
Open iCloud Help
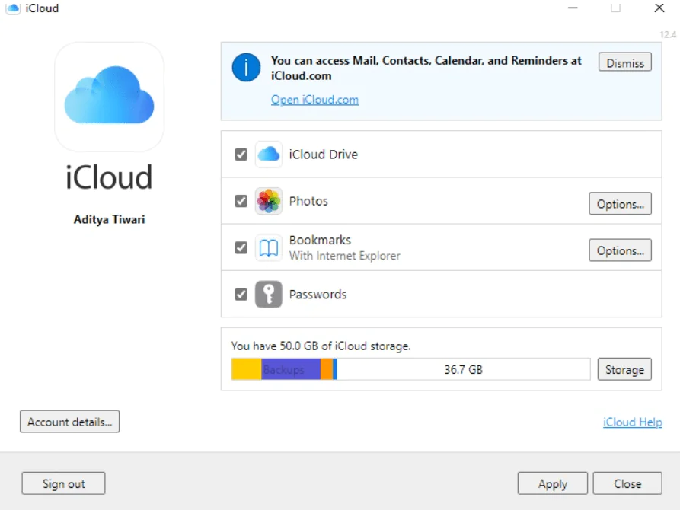pyautogui.click(x=633, y=422)
